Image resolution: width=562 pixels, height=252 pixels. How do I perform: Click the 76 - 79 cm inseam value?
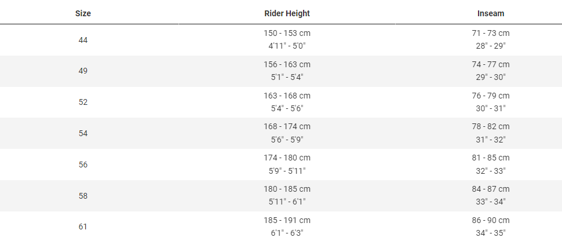pyautogui.click(x=491, y=96)
